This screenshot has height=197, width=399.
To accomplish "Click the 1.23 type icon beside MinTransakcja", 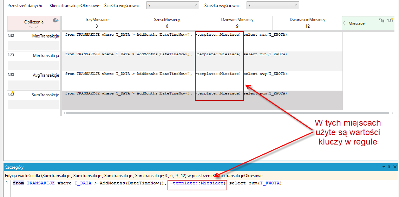I will click(11, 55).
